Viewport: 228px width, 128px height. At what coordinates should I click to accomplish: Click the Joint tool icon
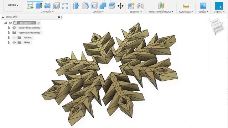click(x=140, y=6)
